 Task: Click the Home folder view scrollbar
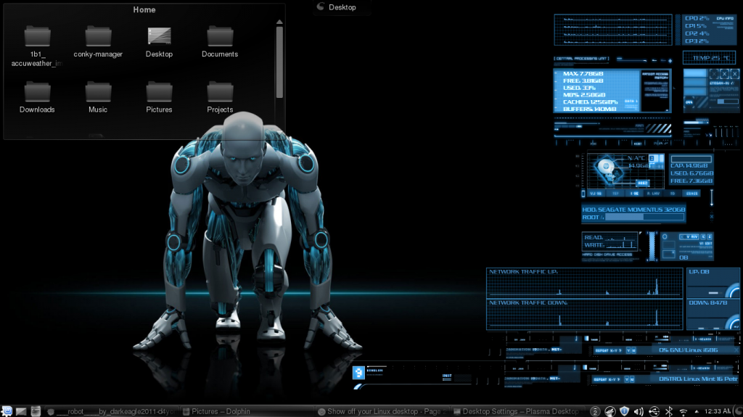coord(279,62)
